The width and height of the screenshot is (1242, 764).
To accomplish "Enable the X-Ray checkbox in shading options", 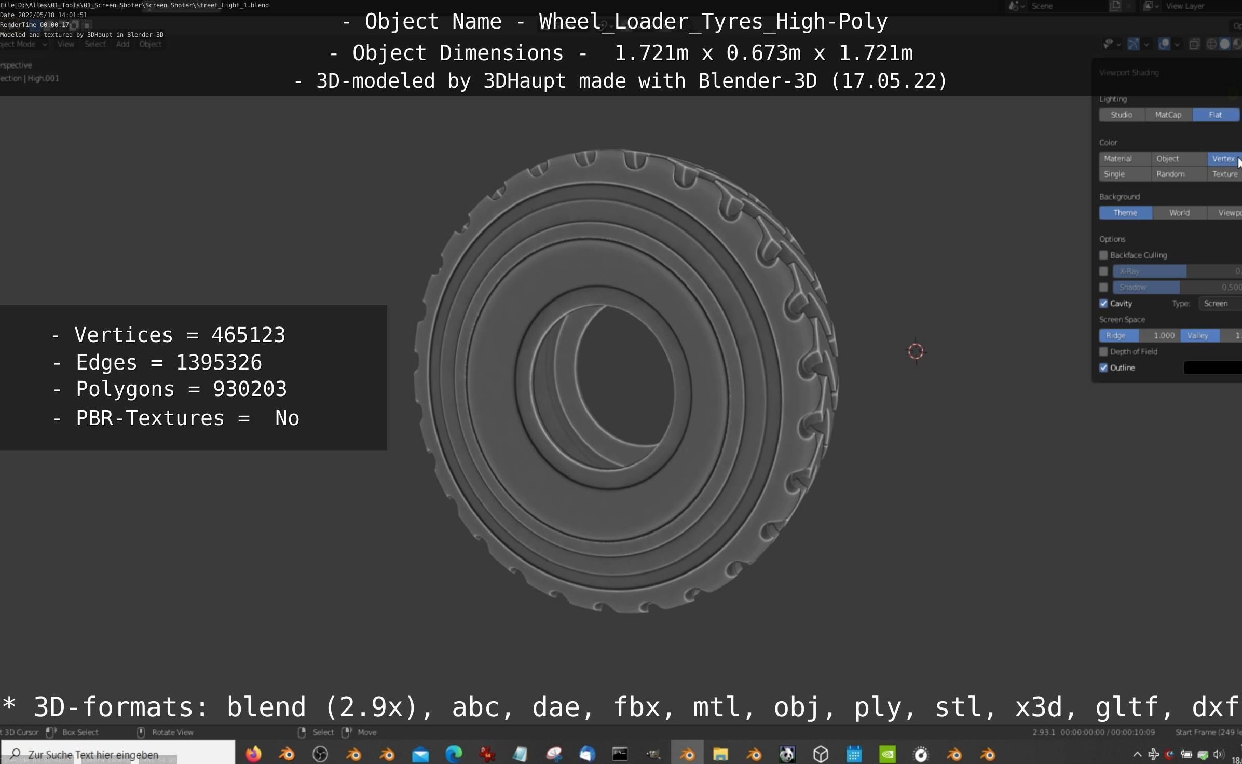I will click(x=1103, y=271).
